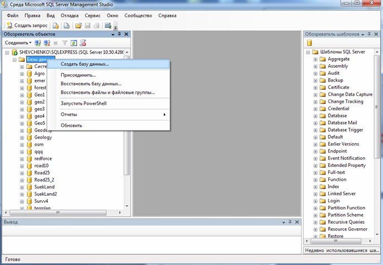Click the filter funnel icon
This screenshot has height=265, width=383.
tap(64, 43)
